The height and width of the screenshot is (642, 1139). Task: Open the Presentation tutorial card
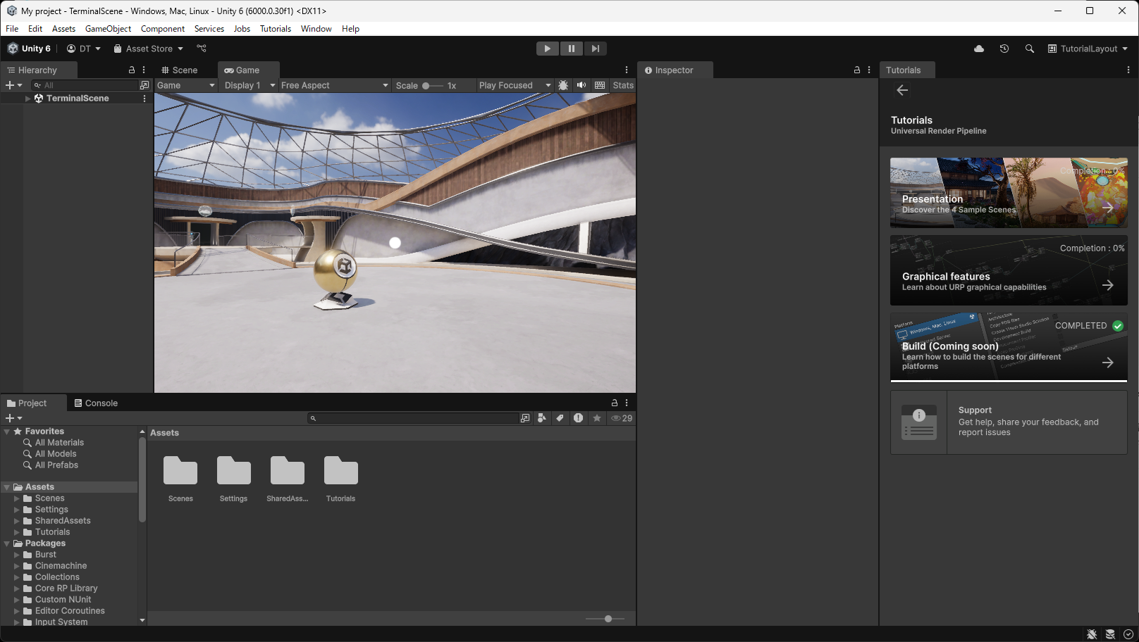click(1009, 193)
